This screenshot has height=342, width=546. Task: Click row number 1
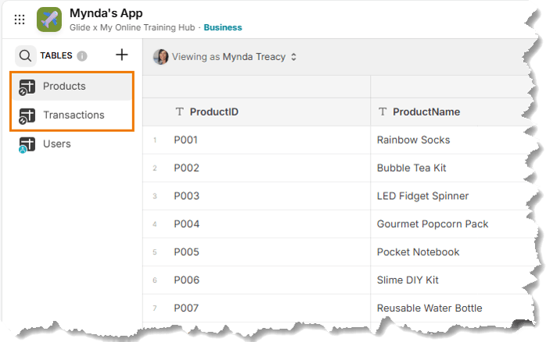pyautogui.click(x=155, y=141)
